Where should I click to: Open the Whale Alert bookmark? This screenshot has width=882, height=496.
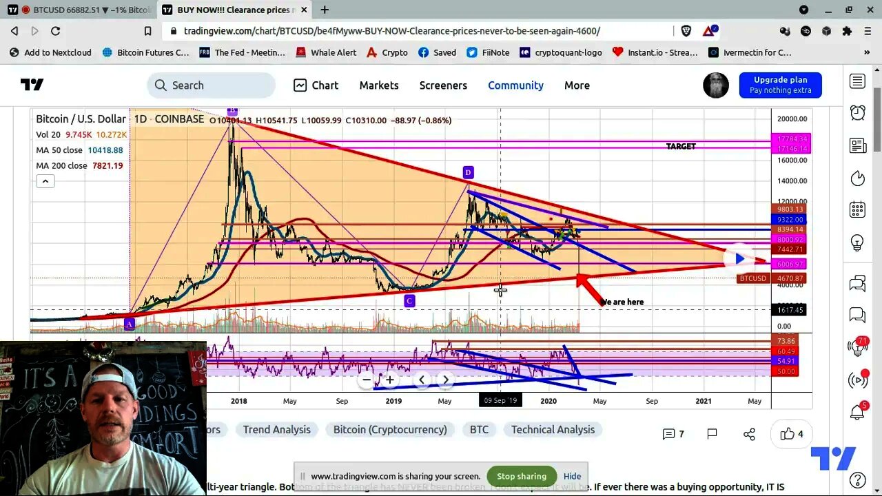tap(326, 52)
